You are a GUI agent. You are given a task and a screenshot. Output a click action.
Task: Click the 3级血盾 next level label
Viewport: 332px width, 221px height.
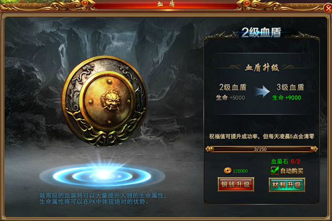[x=290, y=87]
